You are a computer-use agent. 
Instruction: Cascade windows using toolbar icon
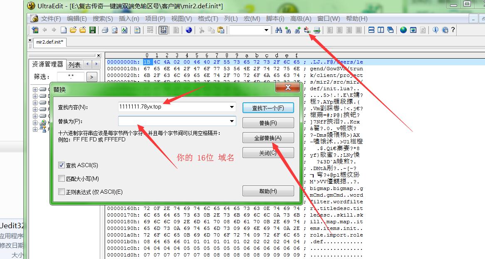(390, 30)
